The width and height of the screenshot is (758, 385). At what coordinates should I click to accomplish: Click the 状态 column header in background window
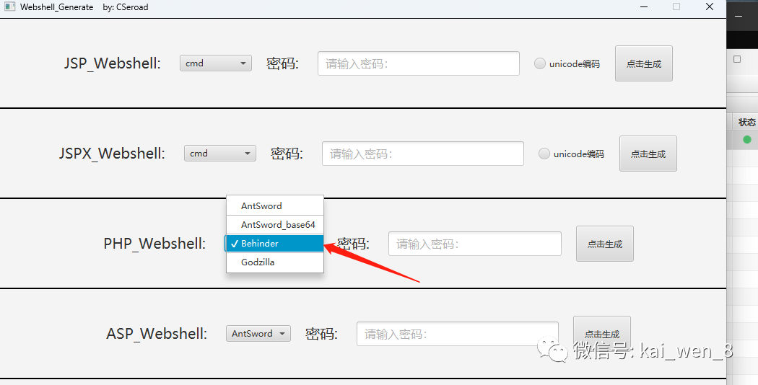(x=747, y=123)
